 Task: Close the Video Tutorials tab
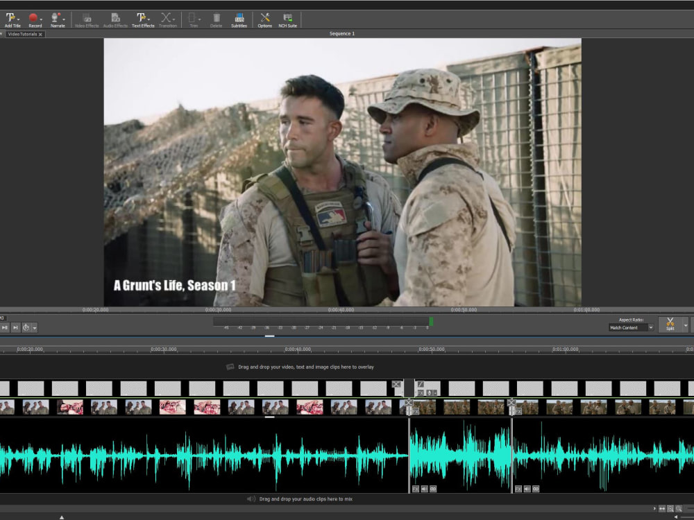41,35
